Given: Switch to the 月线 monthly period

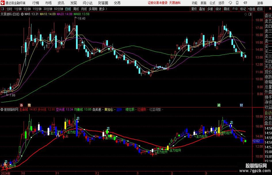Looking at the screenshot, I should (84, 9).
